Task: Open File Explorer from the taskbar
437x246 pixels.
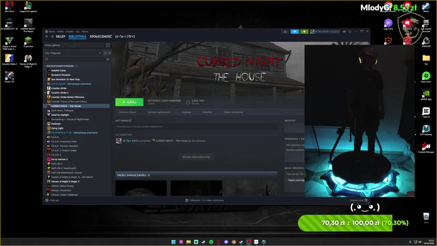Action: 188,242
